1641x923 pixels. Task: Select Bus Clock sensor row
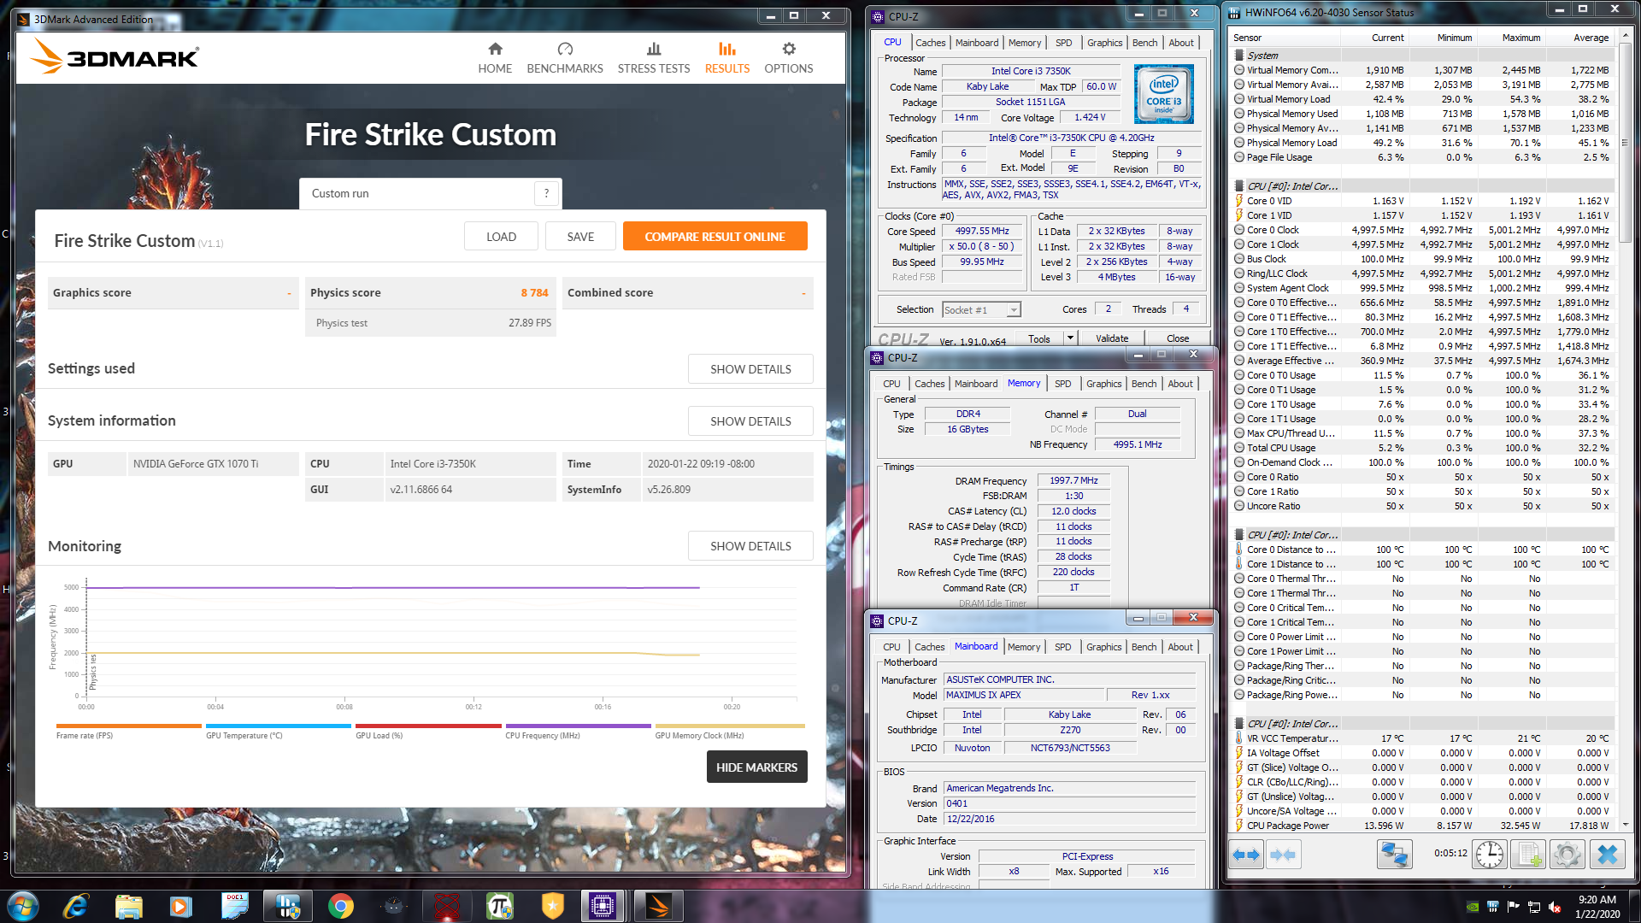(1423, 260)
